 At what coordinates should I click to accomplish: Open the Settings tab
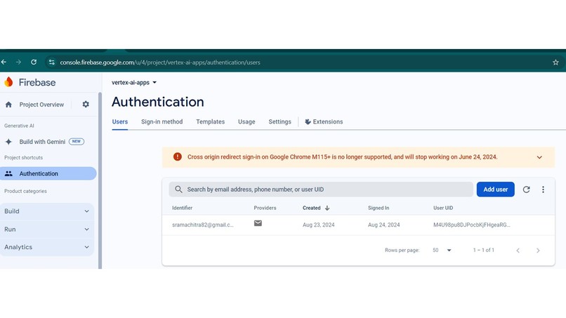click(x=279, y=121)
